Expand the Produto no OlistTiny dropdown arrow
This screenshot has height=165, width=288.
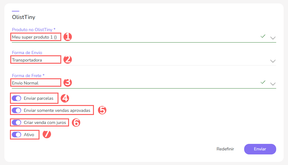(x=273, y=38)
